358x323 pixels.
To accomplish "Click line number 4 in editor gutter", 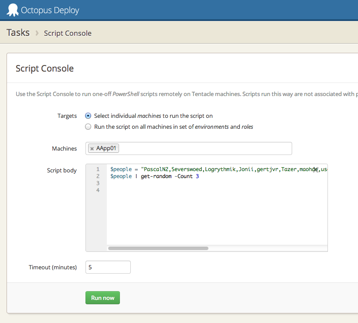I will click(98, 190).
